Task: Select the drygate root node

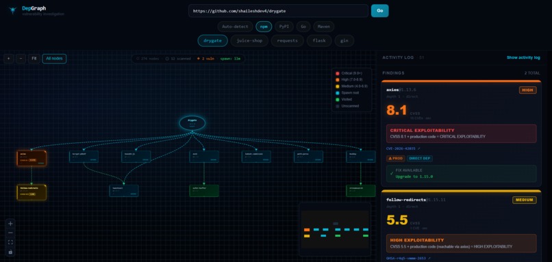Action: 192,122
